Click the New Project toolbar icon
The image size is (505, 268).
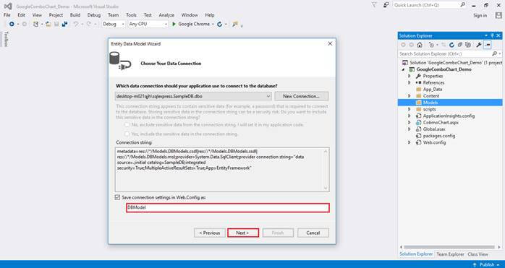(x=35, y=24)
